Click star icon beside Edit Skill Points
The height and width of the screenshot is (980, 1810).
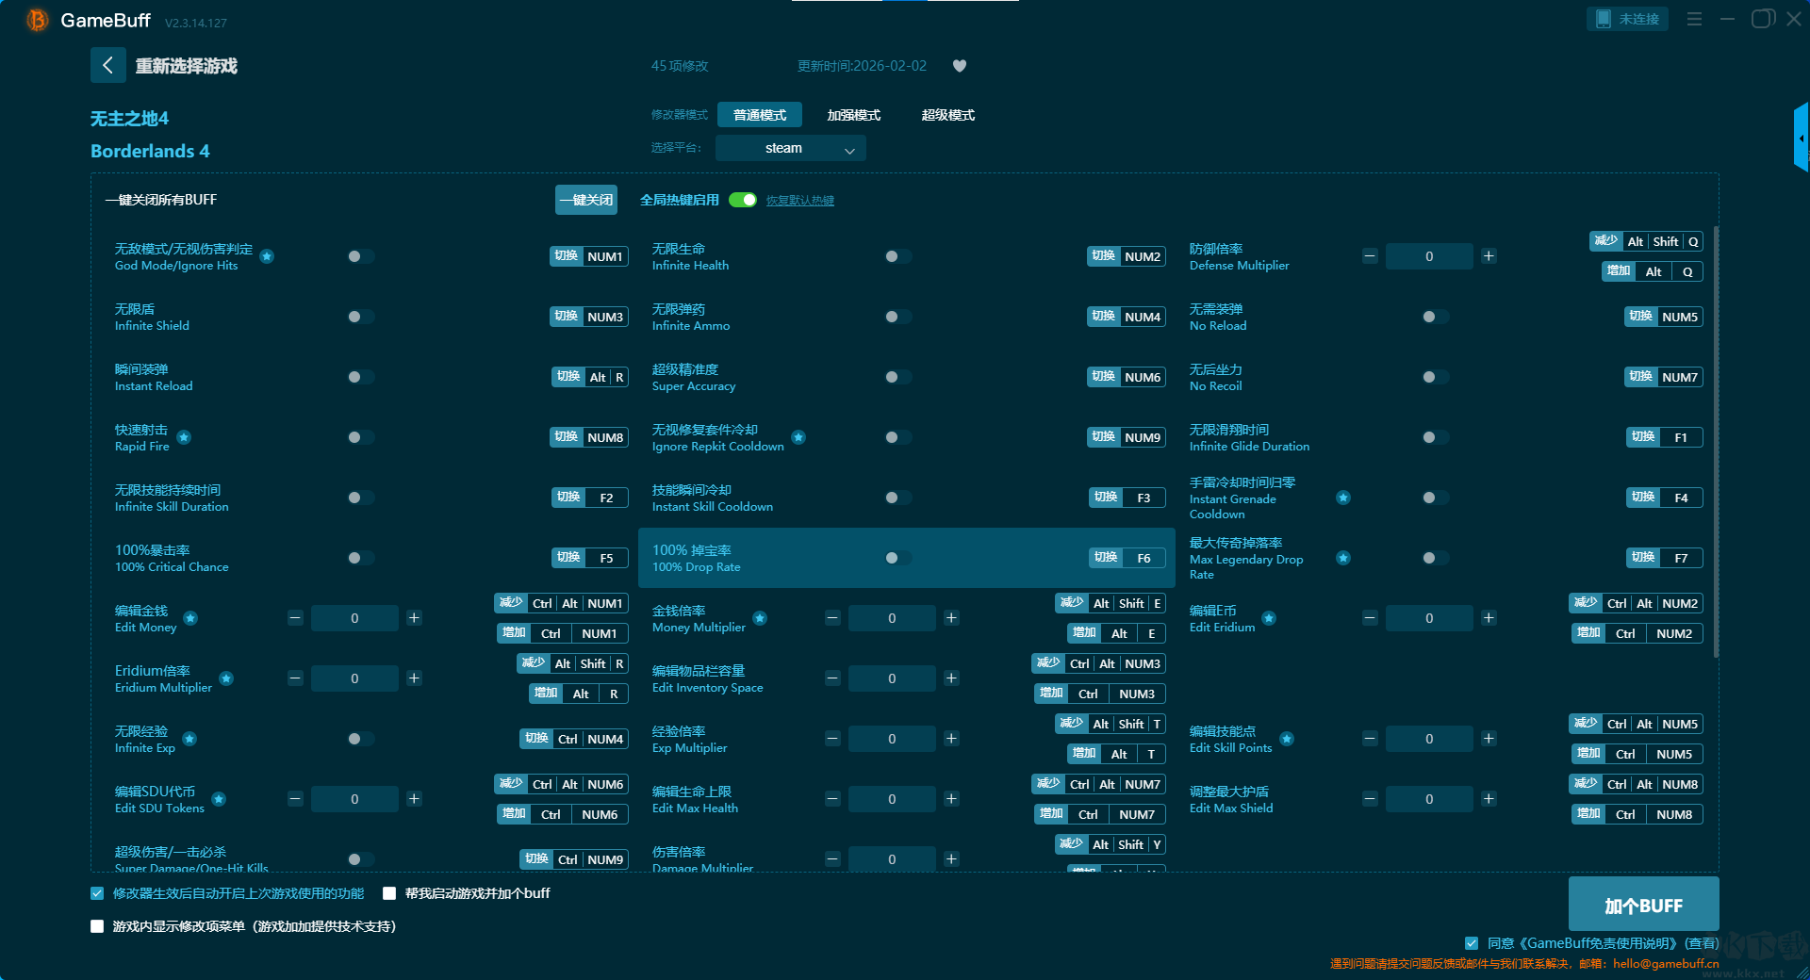(1287, 739)
